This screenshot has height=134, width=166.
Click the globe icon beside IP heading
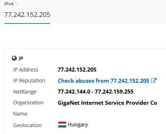click(14, 59)
